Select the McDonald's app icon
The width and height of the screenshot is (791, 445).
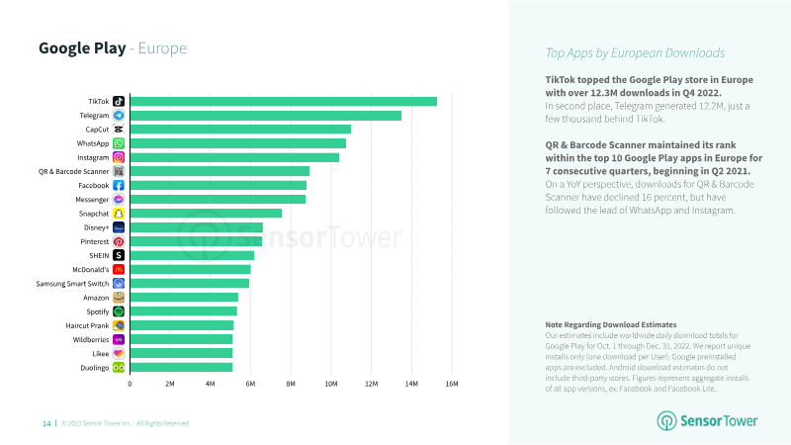(x=119, y=270)
